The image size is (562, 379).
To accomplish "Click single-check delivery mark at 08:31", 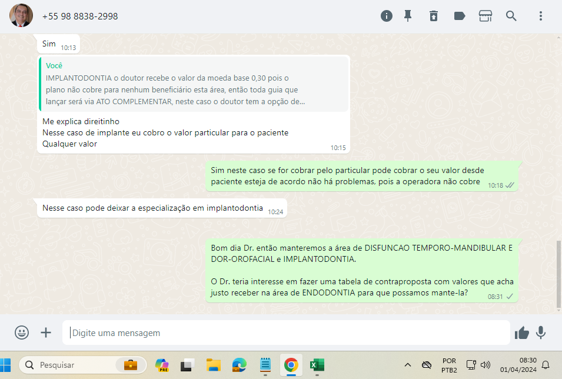I will point(509,297).
